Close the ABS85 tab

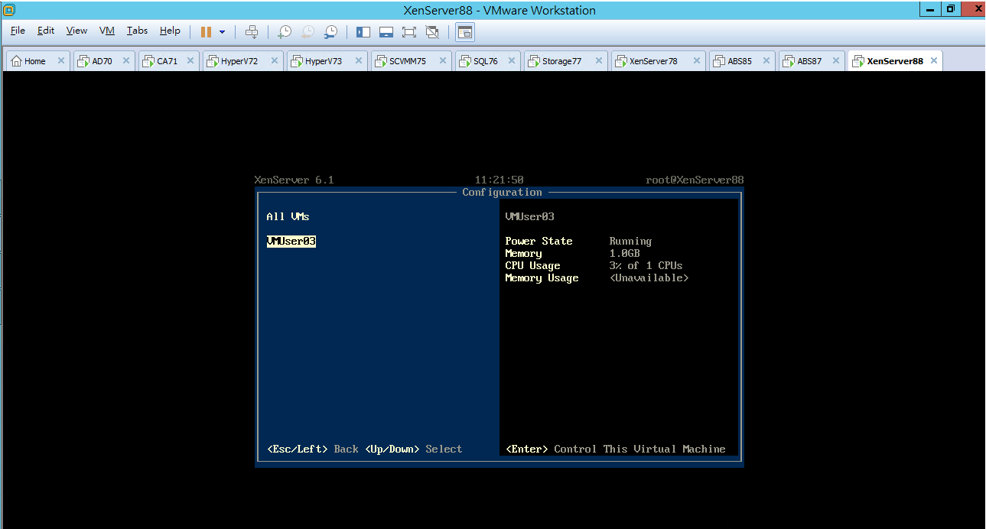pos(767,61)
